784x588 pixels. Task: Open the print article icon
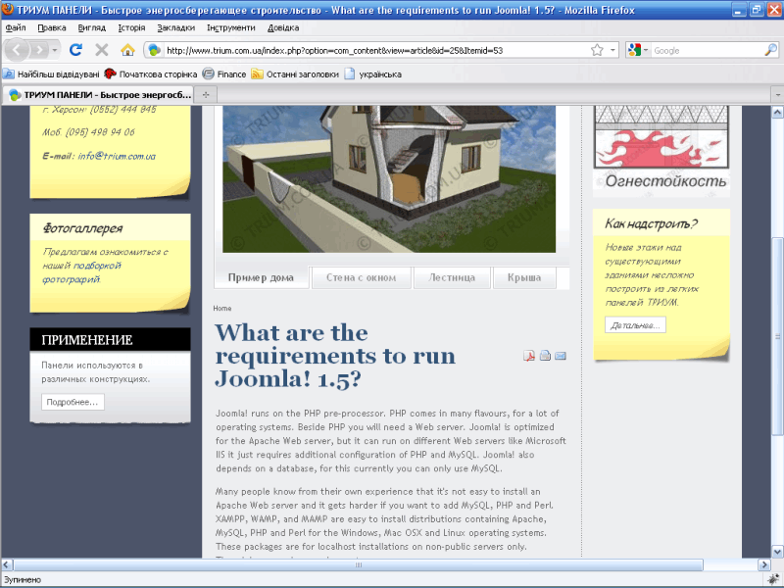tap(545, 356)
